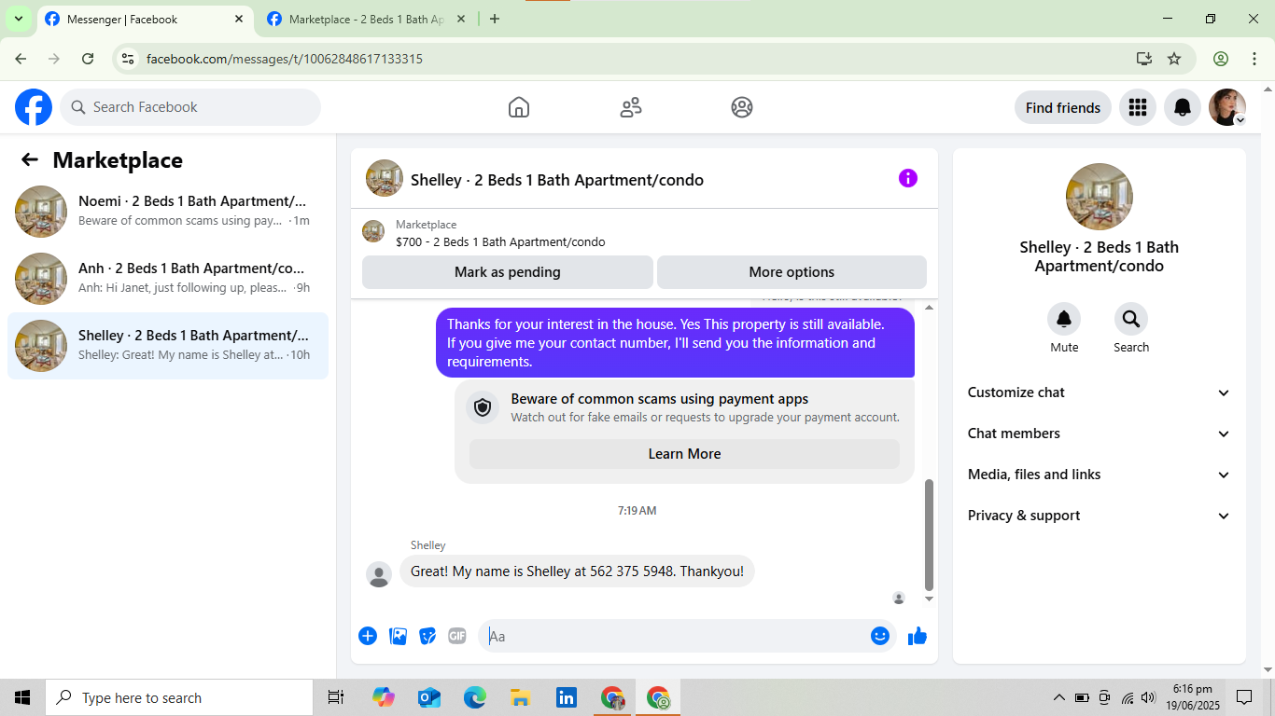
Task: Open the notifications bell
Action: [x=1183, y=107]
